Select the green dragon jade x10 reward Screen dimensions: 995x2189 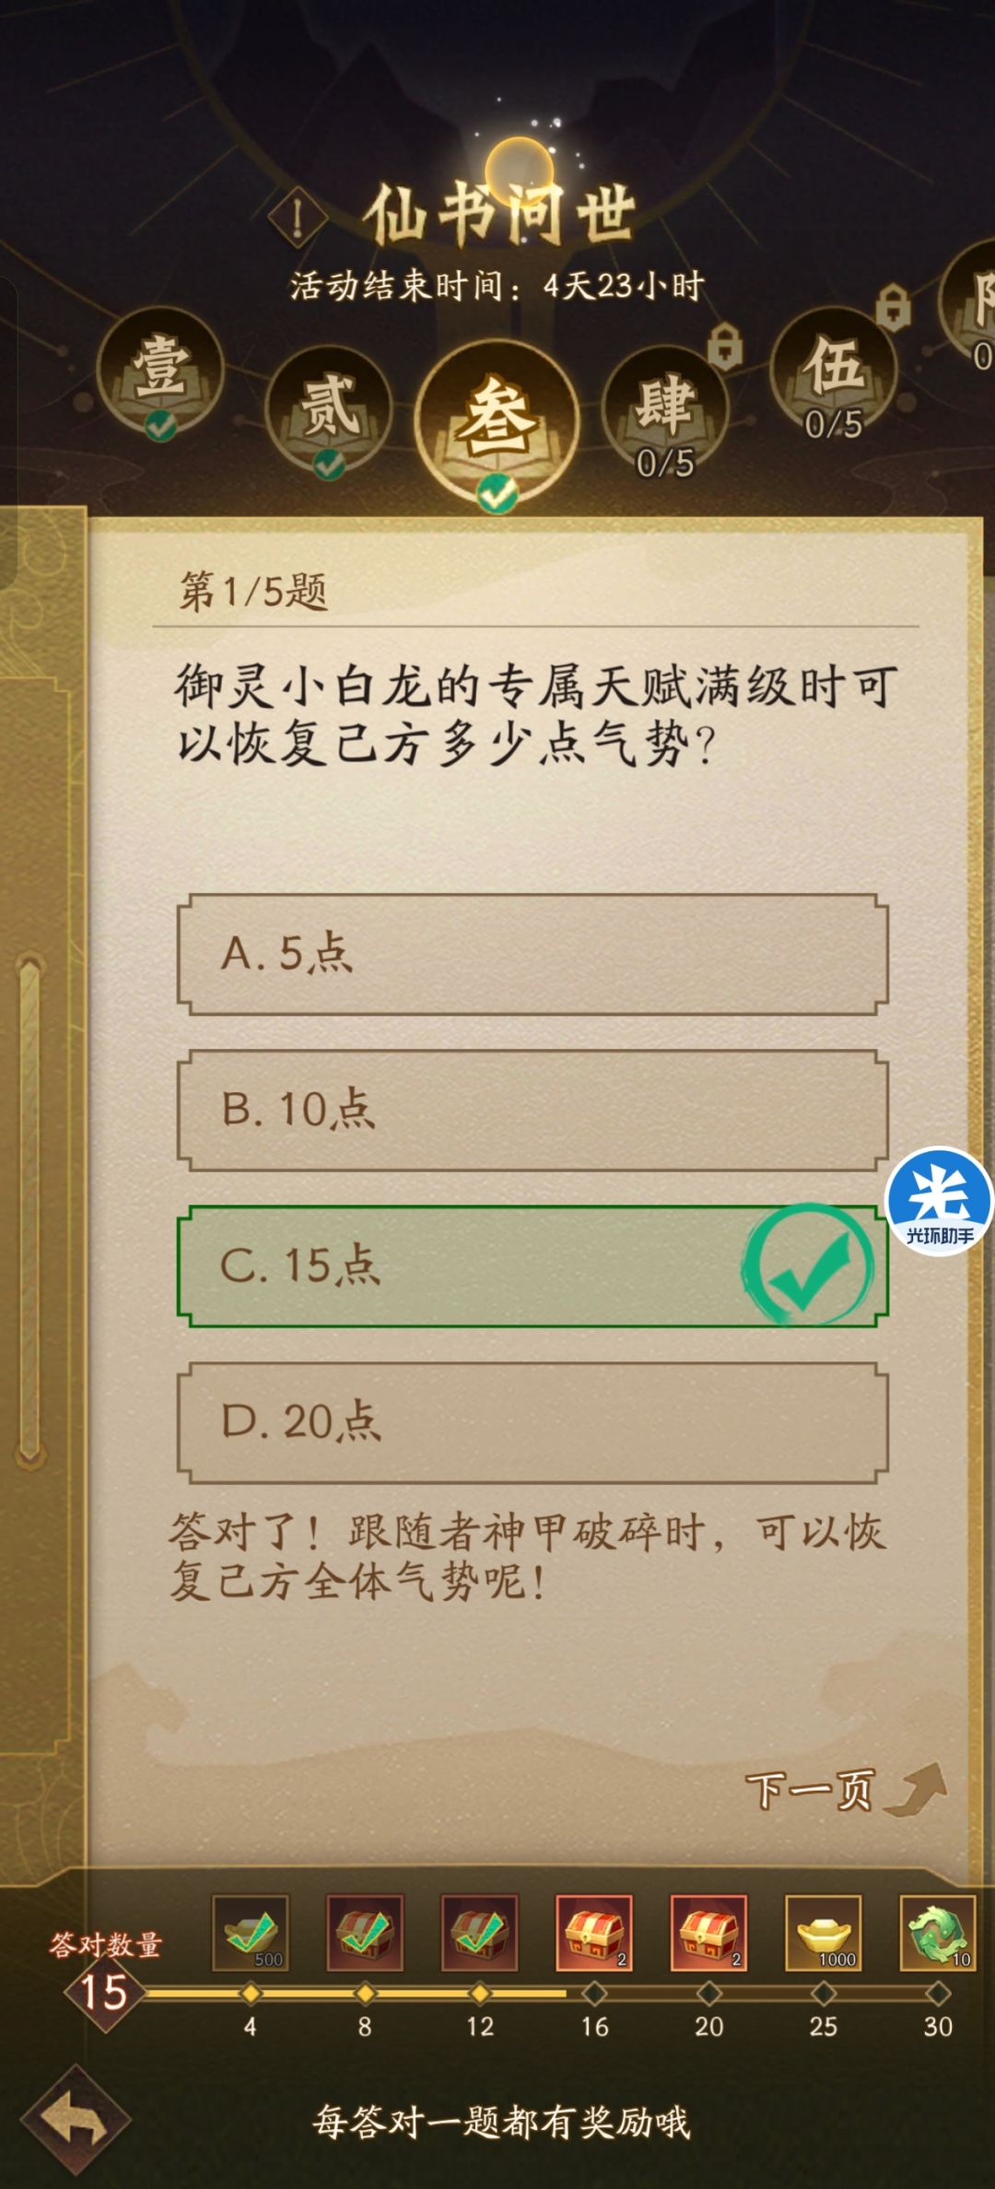click(x=937, y=1933)
